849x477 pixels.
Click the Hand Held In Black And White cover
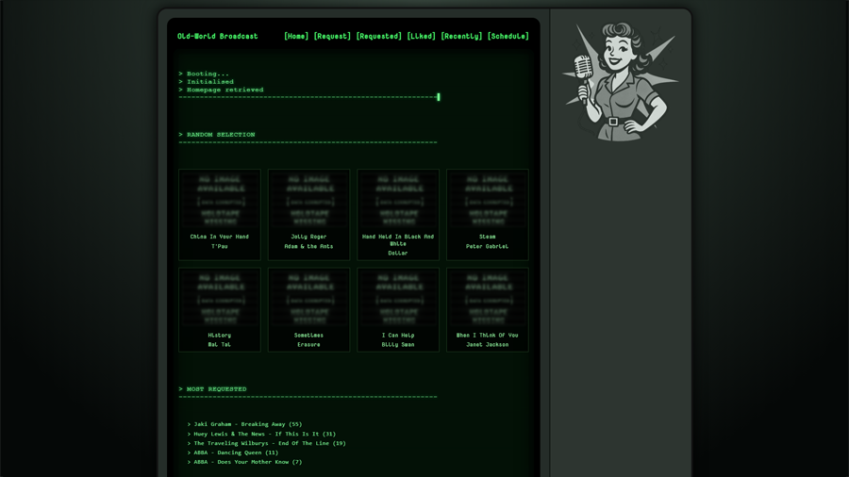398,200
